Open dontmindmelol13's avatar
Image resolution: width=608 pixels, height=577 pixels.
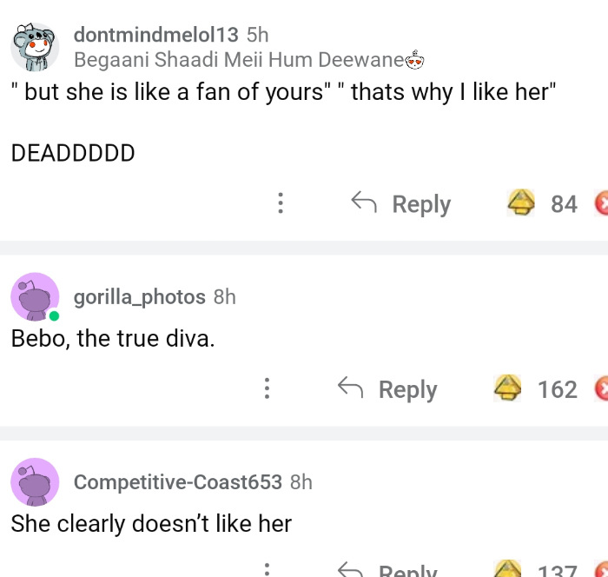point(35,47)
